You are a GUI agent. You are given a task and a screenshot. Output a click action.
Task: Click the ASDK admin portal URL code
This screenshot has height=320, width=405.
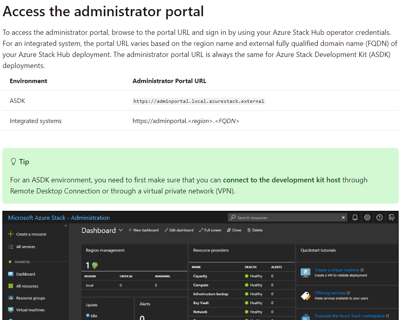199,101
